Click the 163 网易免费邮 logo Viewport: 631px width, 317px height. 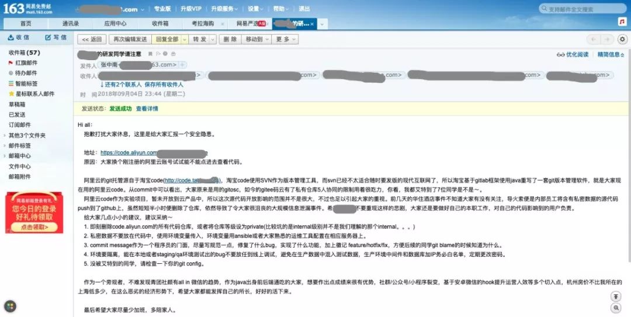click(x=28, y=8)
